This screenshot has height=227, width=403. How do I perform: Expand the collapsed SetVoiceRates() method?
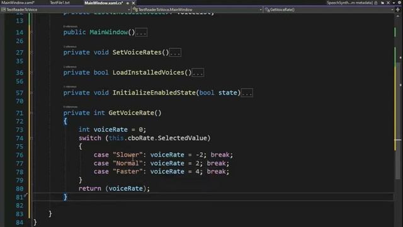(31, 52)
